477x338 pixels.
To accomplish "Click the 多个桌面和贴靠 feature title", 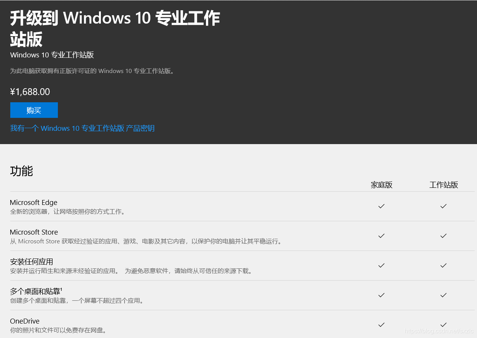I will point(36,291).
